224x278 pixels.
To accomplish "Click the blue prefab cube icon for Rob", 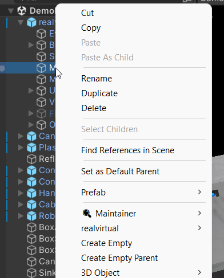I will 31,216.
